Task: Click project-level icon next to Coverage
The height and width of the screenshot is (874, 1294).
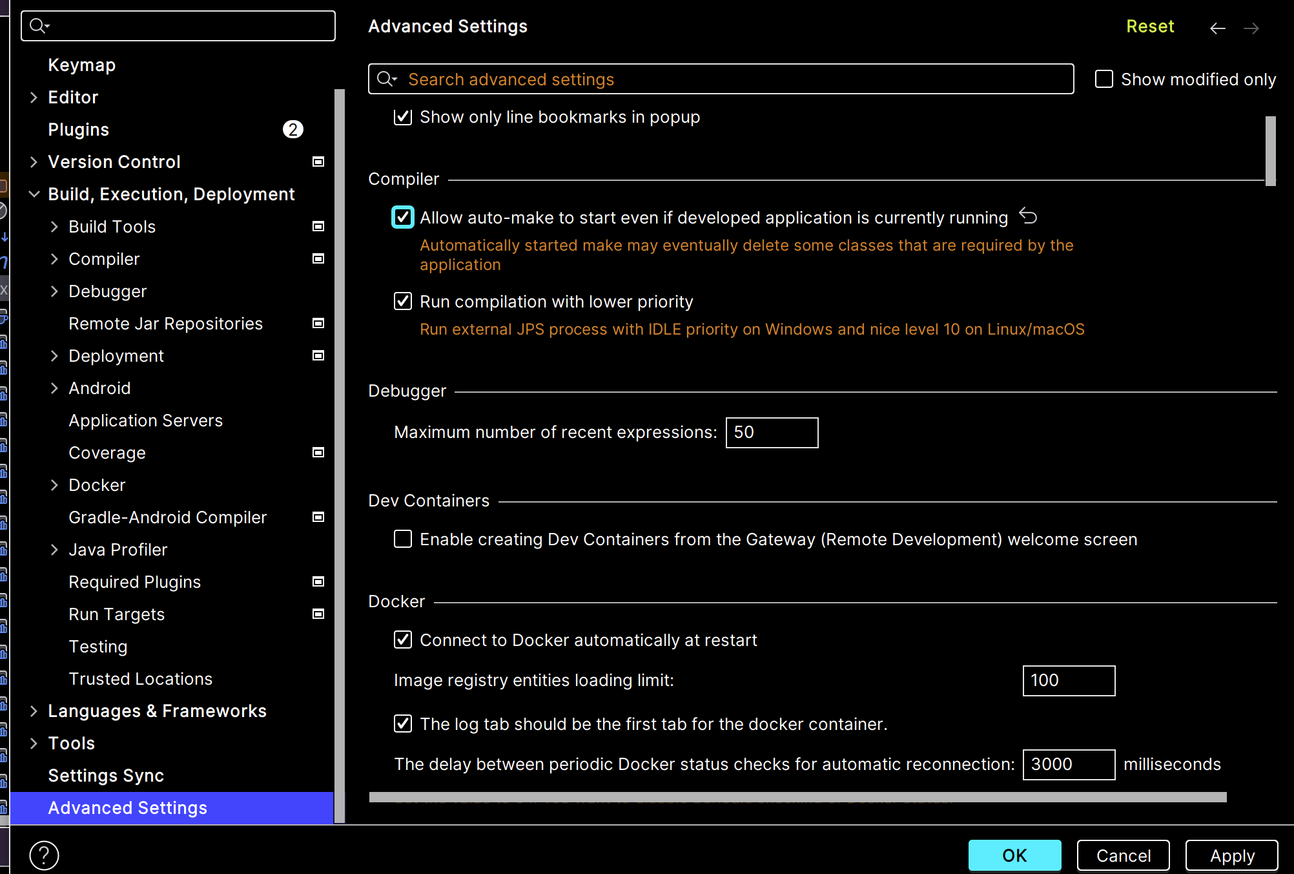Action: click(x=318, y=452)
